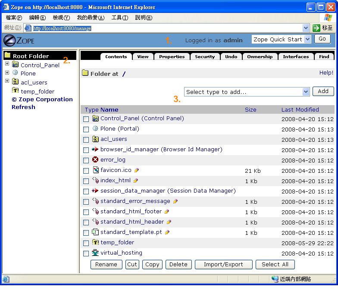Open the Find tab
Screen dimensions: 338x293
[x=324, y=57]
